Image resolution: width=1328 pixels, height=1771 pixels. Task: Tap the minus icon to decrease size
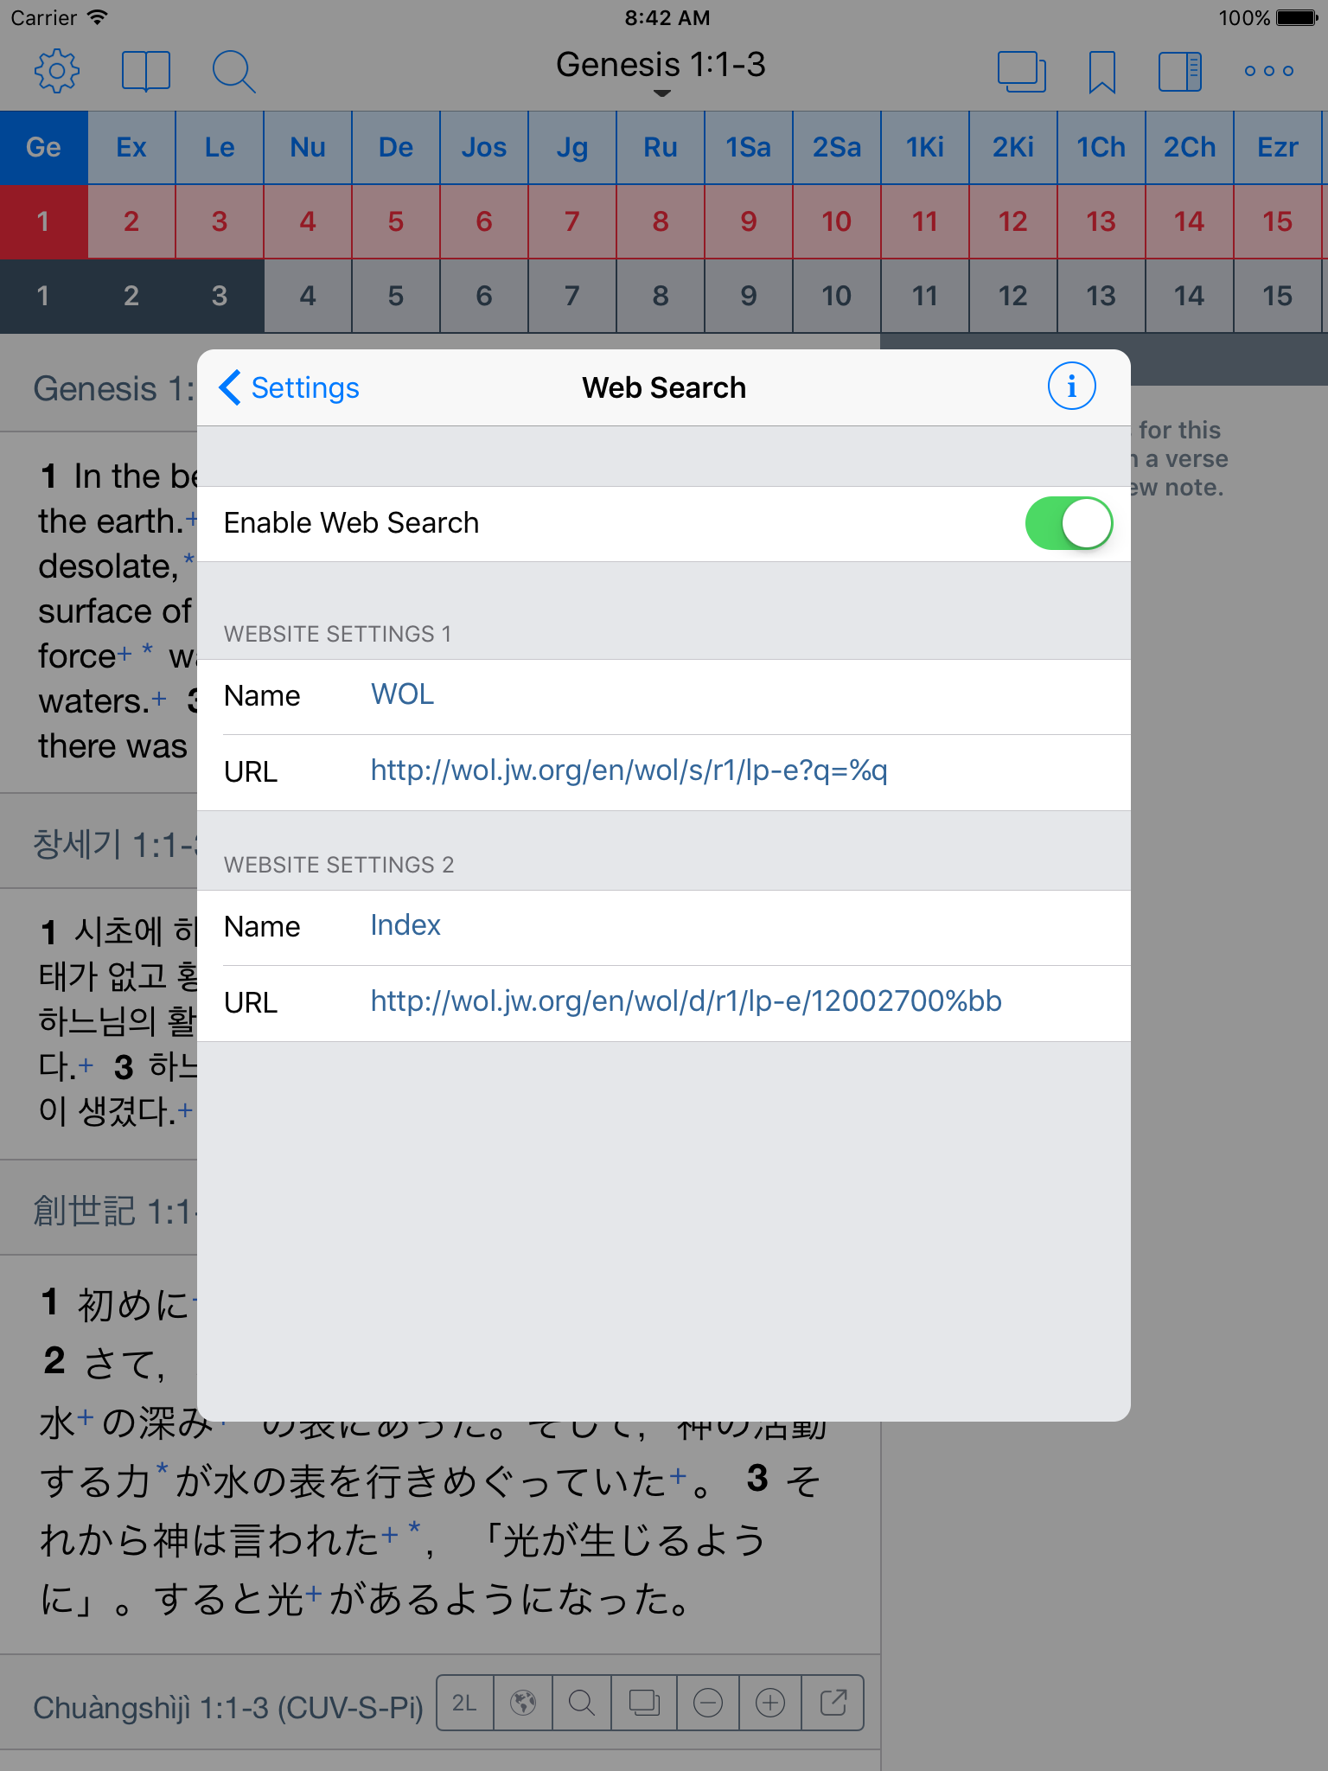point(708,1703)
